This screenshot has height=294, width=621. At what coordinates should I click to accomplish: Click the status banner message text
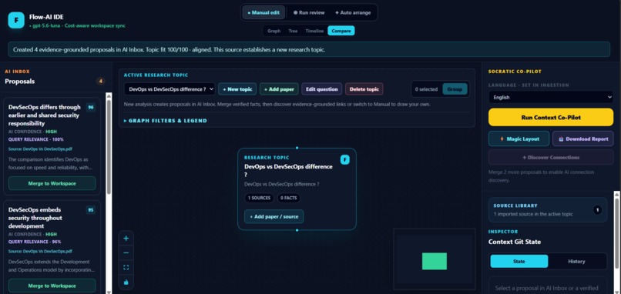(x=169, y=50)
